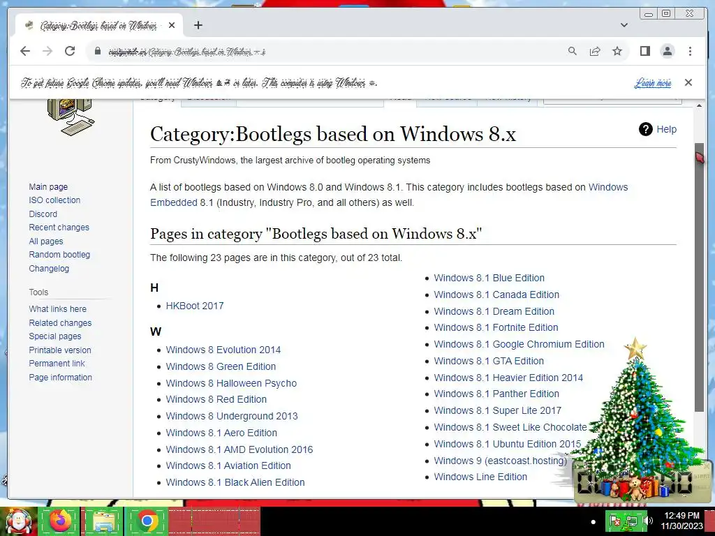The image size is (715, 536).
Task: Click the page's vertical scrollbar thumb
Action: click(x=699, y=277)
